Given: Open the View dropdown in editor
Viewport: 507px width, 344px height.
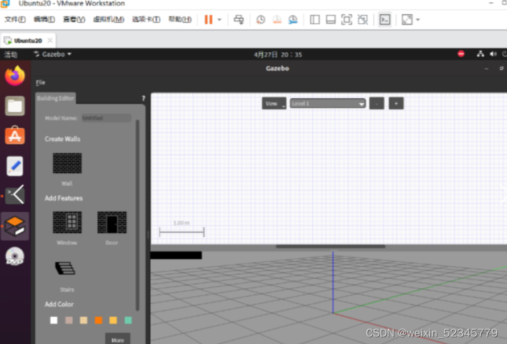Looking at the screenshot, I should 274,103.
